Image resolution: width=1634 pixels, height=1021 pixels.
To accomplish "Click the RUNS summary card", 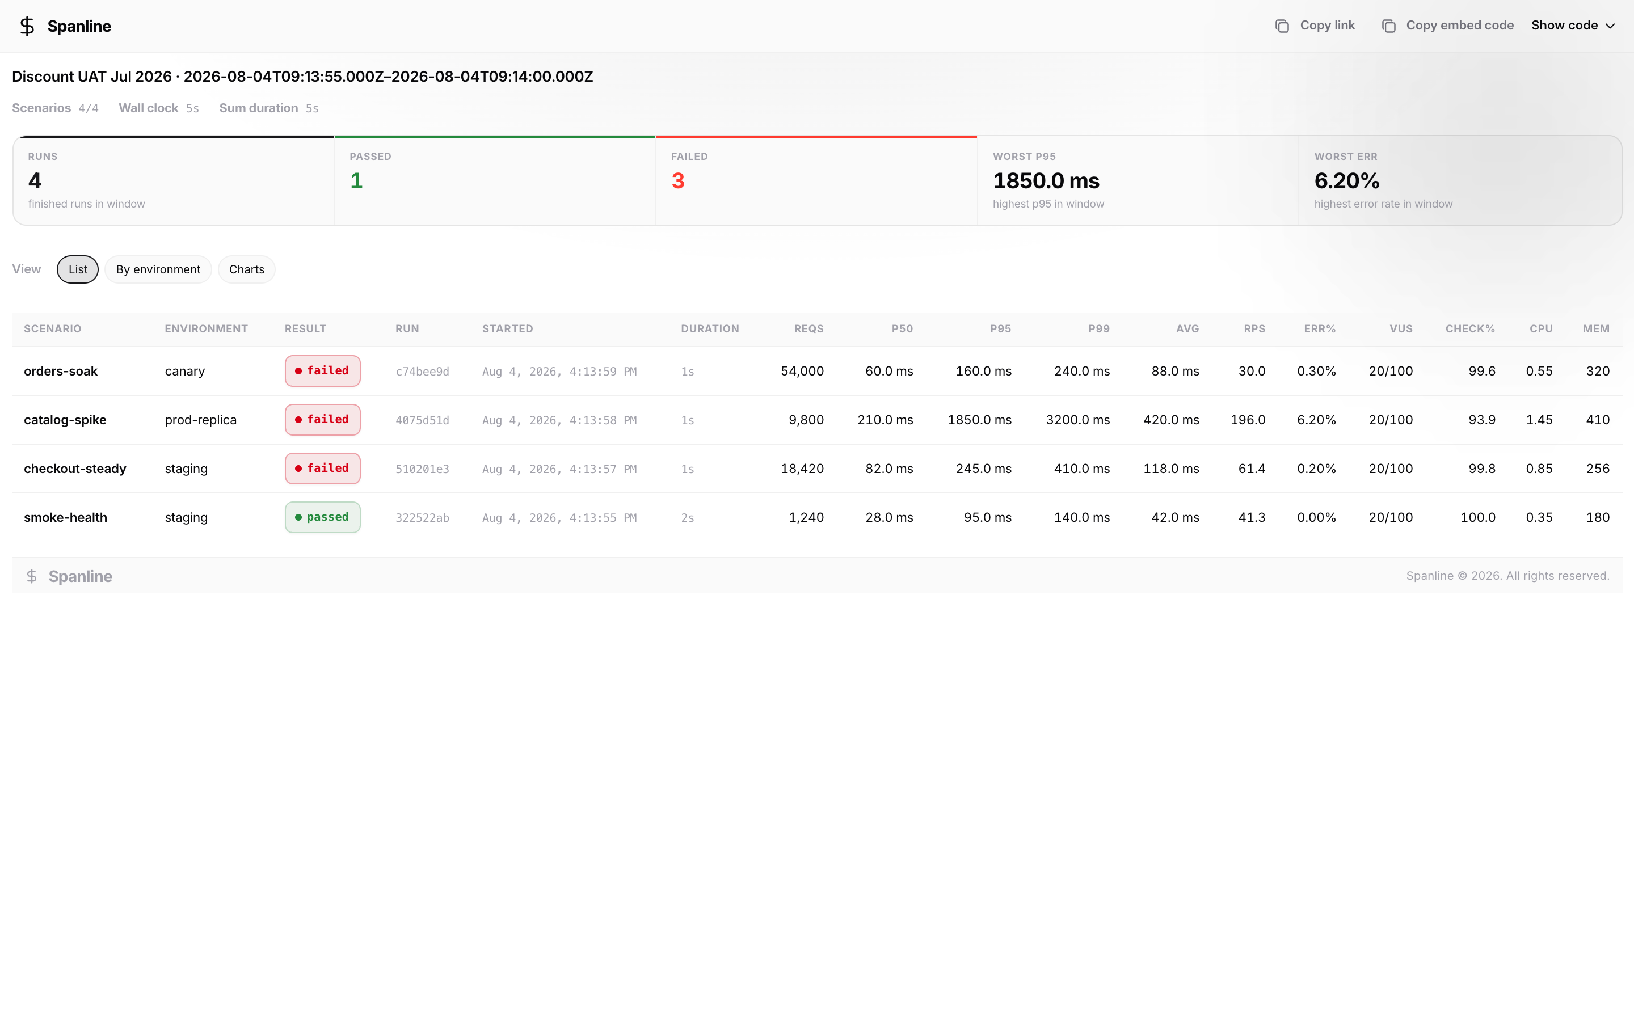I will (x=174, y=180).
